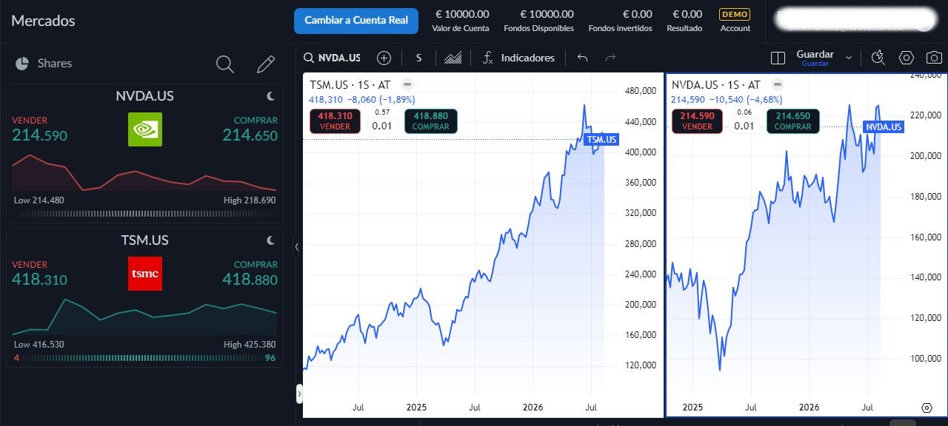The width and height of the screenshot is (948, 426).
Task: Click moon icon on TSM.US card
Action: pos(271,240)
